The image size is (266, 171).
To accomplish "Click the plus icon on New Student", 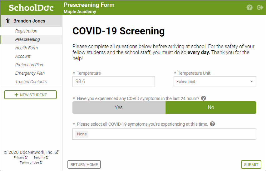I will (16, 95).
